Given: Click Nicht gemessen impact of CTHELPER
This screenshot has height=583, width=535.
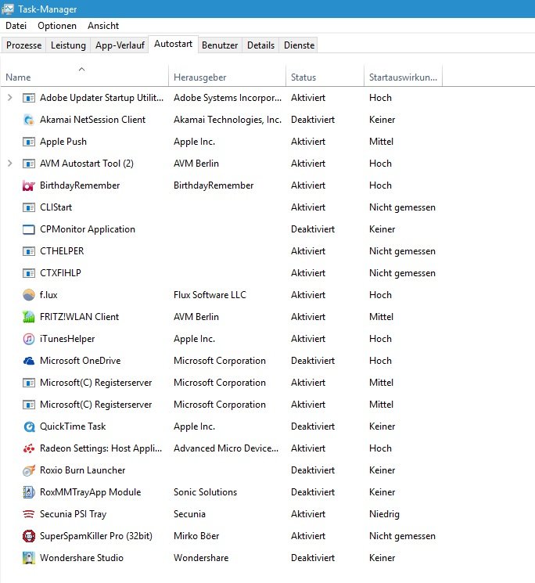Looking at the screenshot, I should coord(402,251).
